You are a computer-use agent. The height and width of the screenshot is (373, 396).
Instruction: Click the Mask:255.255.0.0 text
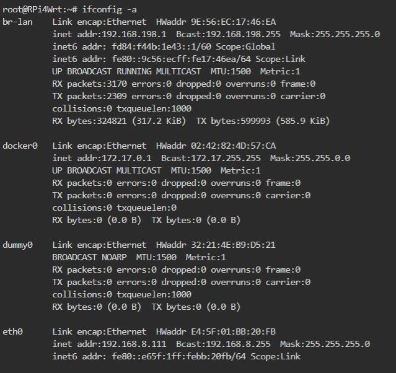pyautogui.click(x=310, y=158)
